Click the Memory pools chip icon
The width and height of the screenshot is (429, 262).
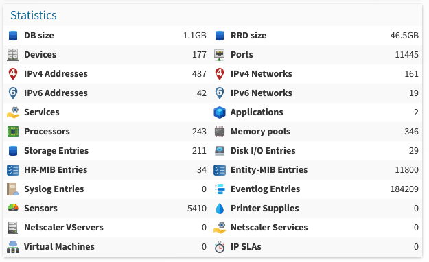(220, 132)
